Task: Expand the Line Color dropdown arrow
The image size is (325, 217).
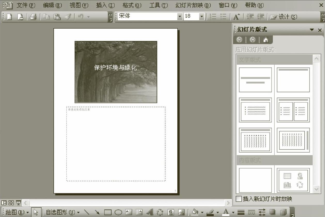Action: (218, 213)
